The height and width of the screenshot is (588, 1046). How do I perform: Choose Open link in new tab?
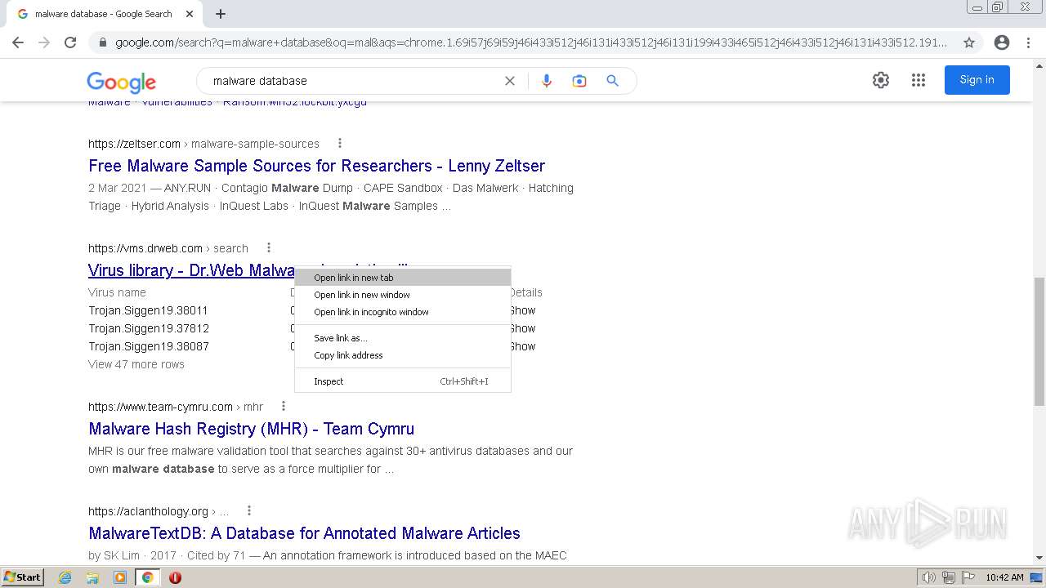click(x=403, y=278)
